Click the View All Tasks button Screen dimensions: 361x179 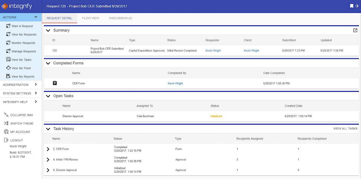tap(345, 129)
